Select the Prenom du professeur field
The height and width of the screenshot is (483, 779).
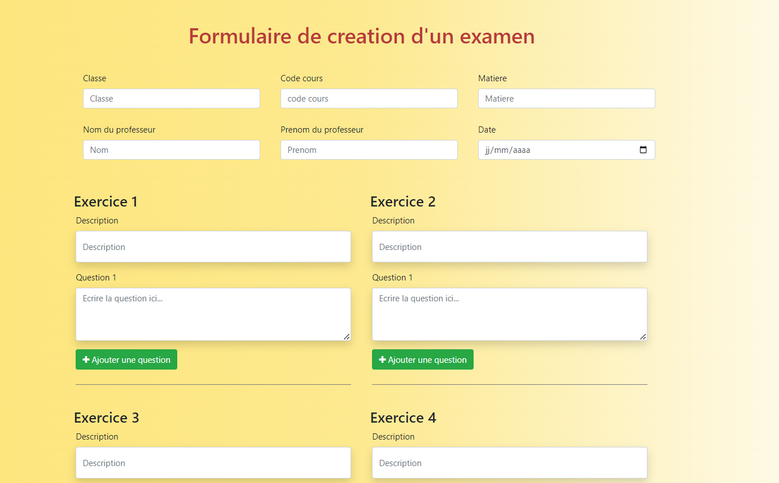[369, 150]
